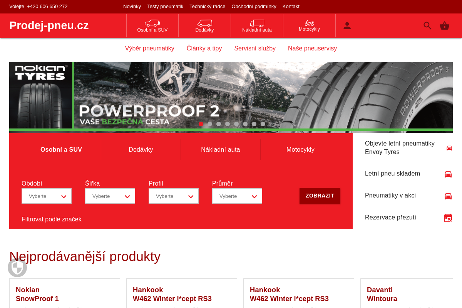
Task: Open the Období dropdown
Action: (47, 196)
